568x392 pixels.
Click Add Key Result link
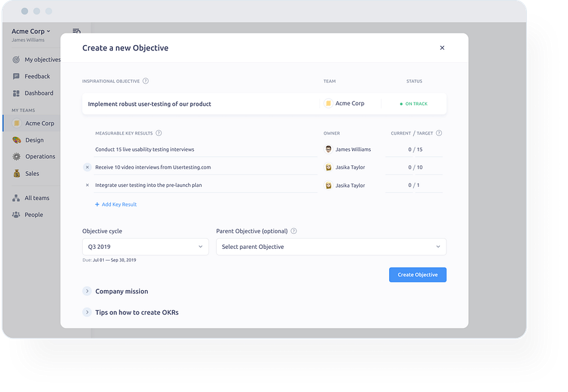click(x=116, y=204)
